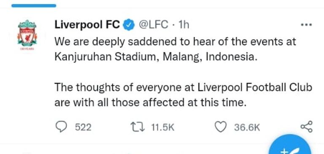Open Liverpool FC crest profile picture
The height and width of the screenshot is (154, 324).
tap(27, 33)
